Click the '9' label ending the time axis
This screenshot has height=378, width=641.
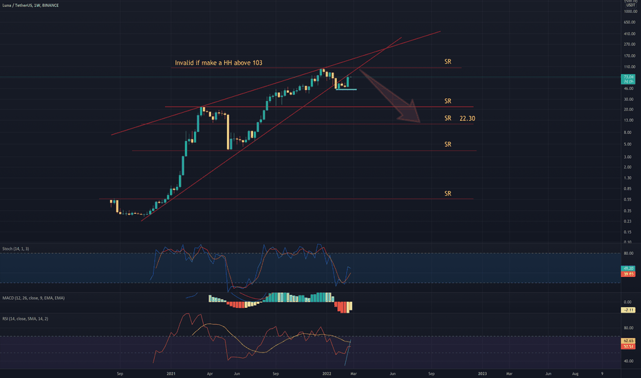pyautogui.click(x=602, y=373)
